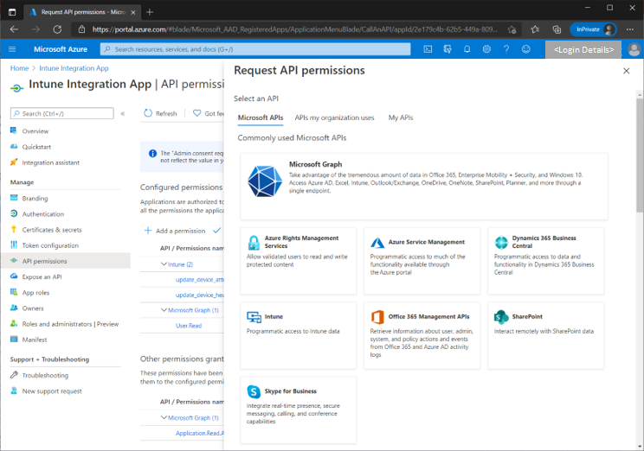Close the Request API permissions panel
This screenshot has height=451, width=644.
pyautogui.click(x=626, y=71)
